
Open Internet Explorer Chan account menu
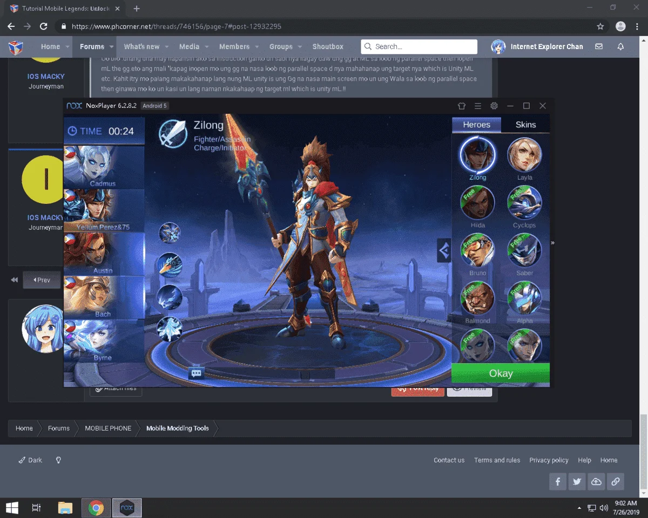(x=537, y=46)
